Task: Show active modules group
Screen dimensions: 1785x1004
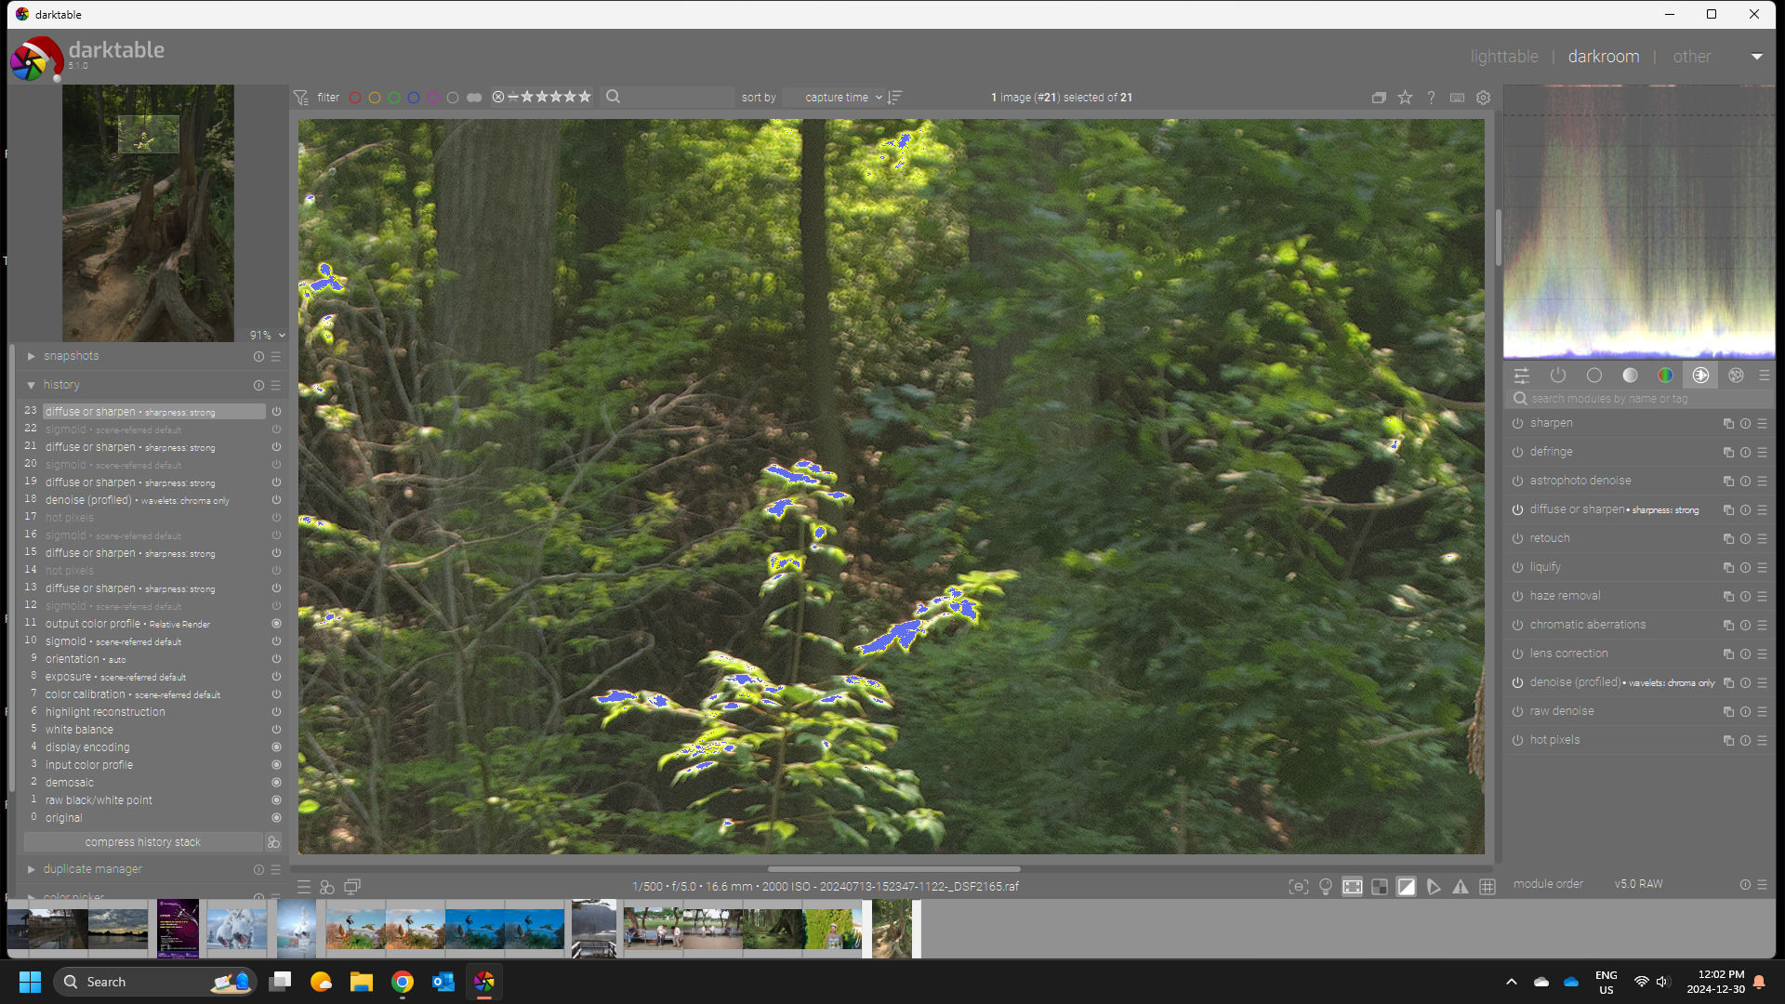Action: (1558, 376)
